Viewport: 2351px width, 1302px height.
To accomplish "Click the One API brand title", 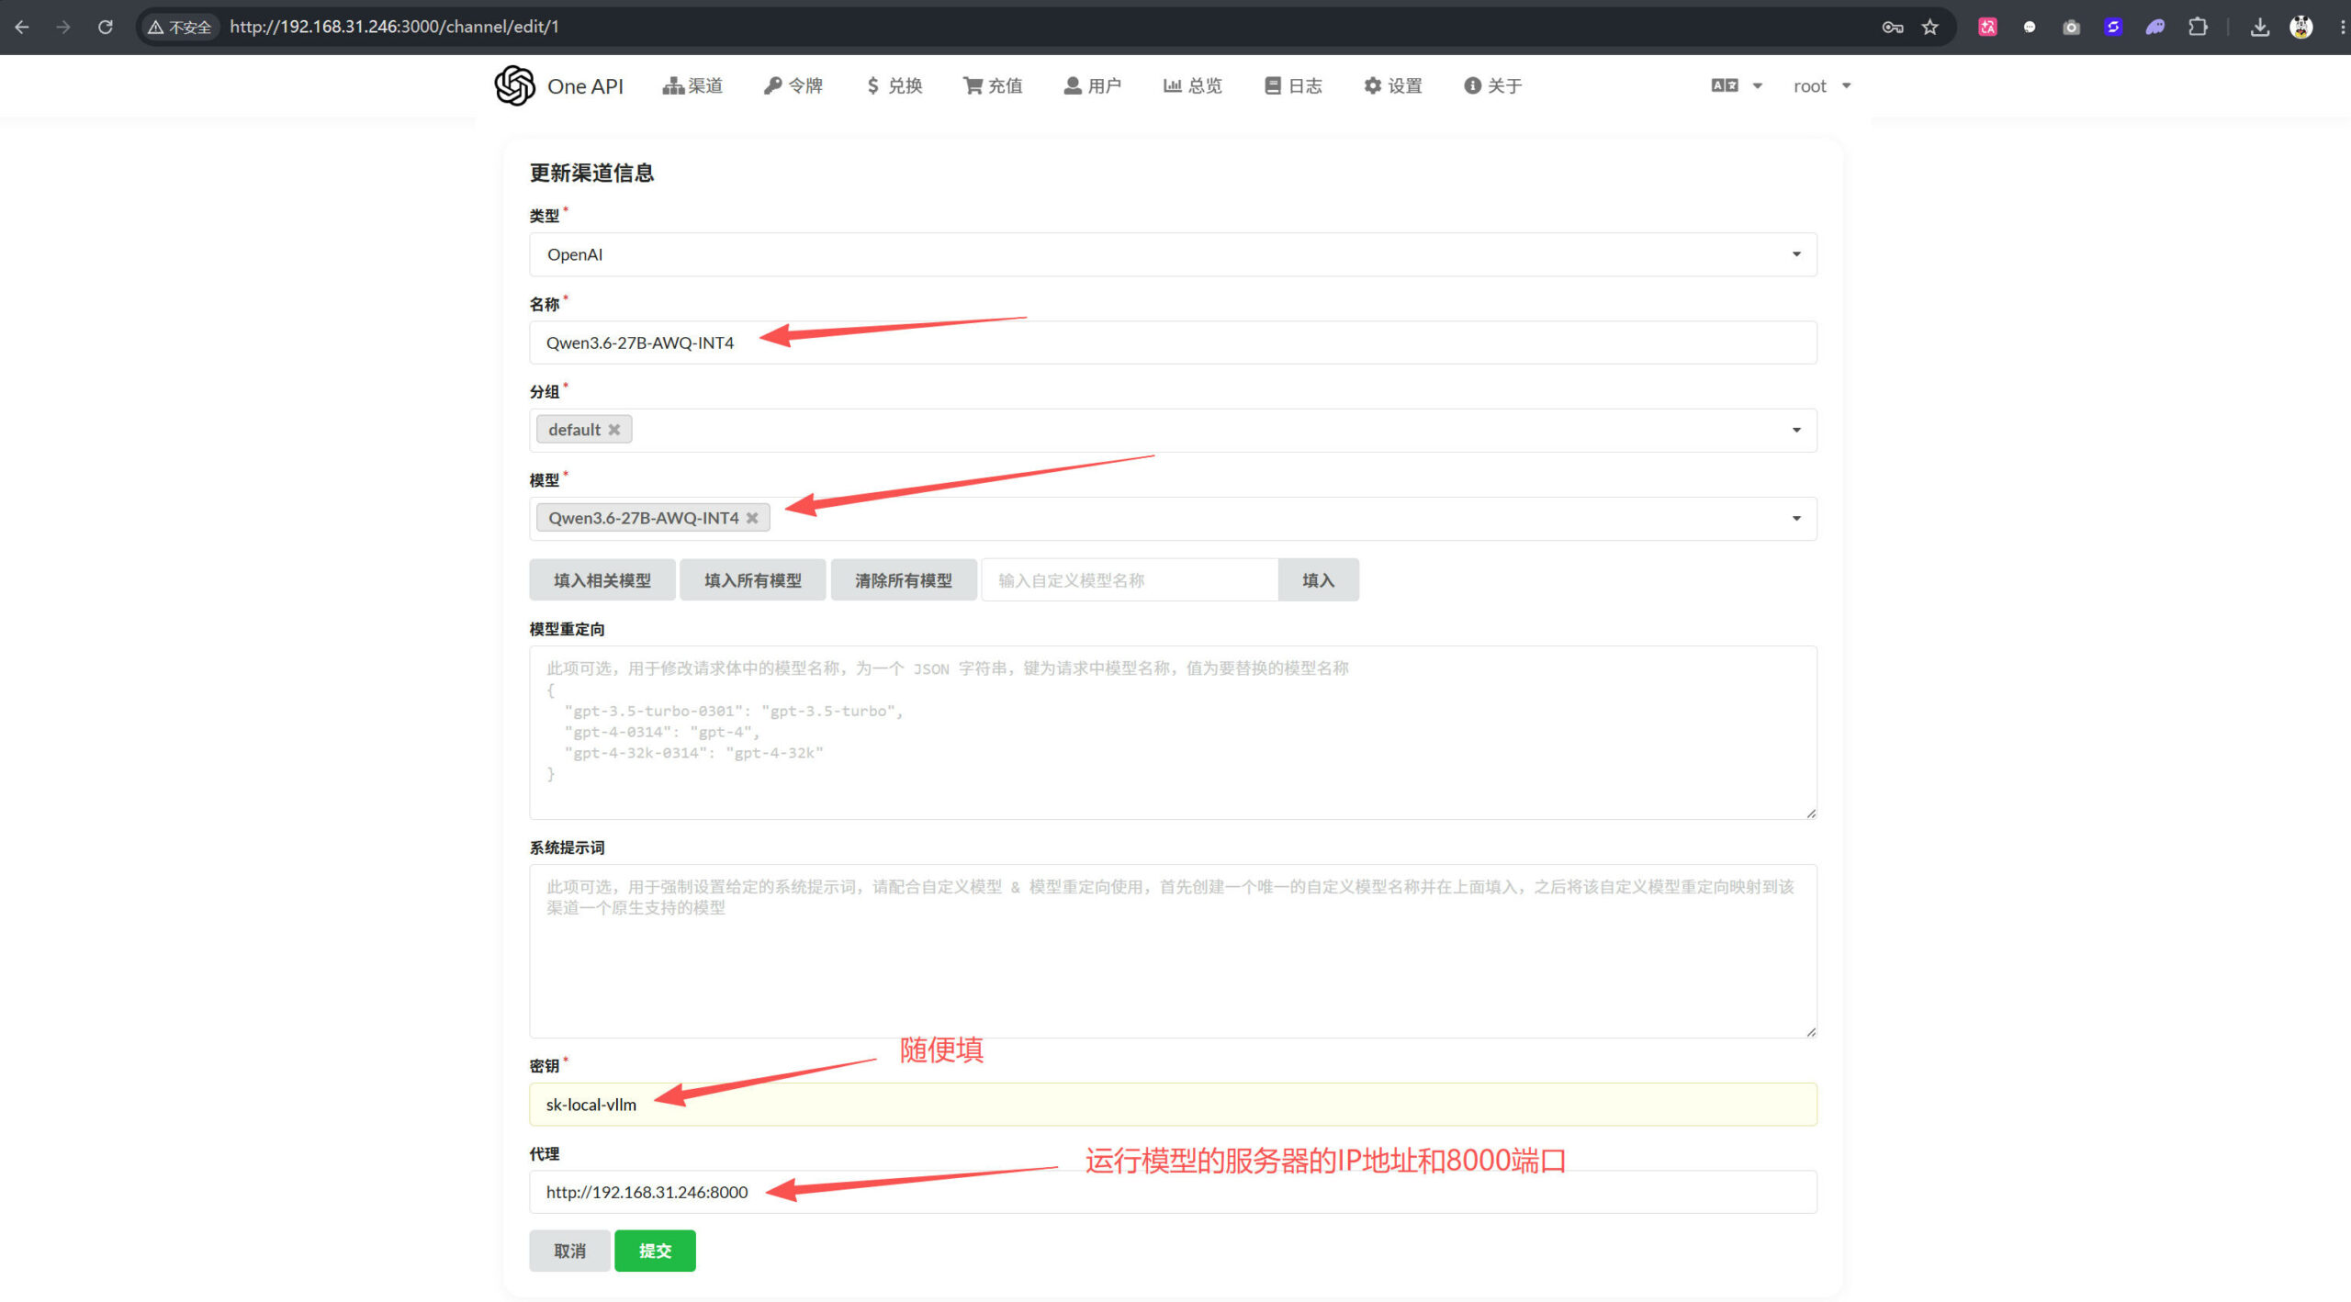I will coord(585,86).
